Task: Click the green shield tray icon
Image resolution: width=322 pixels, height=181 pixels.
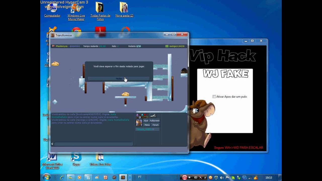Action: (x=233, y=177)
